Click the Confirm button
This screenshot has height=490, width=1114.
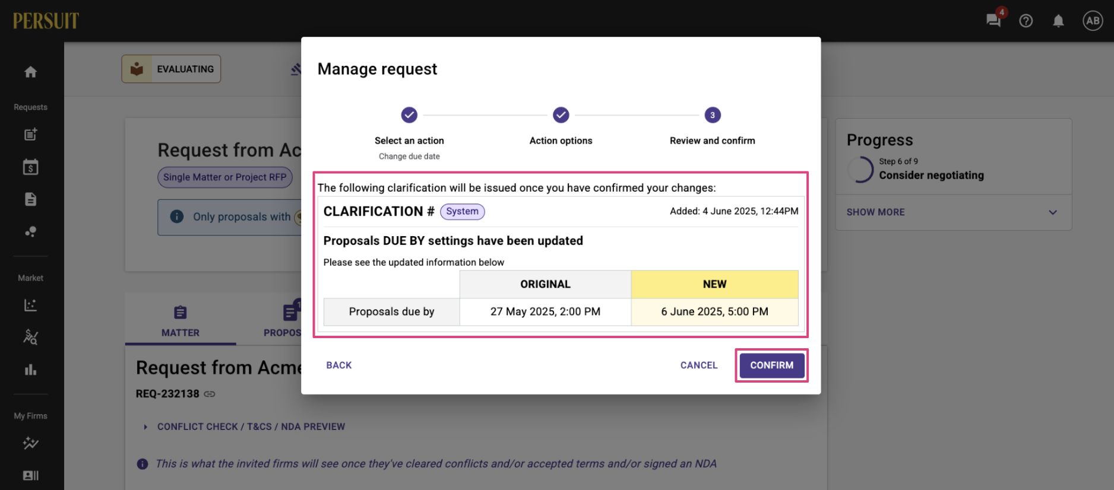pos(772,365)
